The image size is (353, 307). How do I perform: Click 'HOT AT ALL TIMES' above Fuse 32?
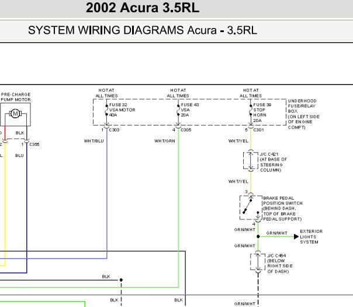coord(106,93)
